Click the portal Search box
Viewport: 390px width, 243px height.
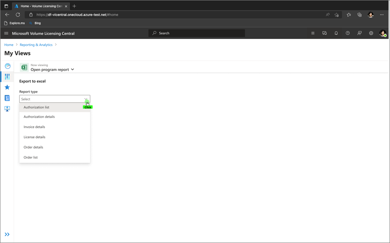tap(197, 33)
